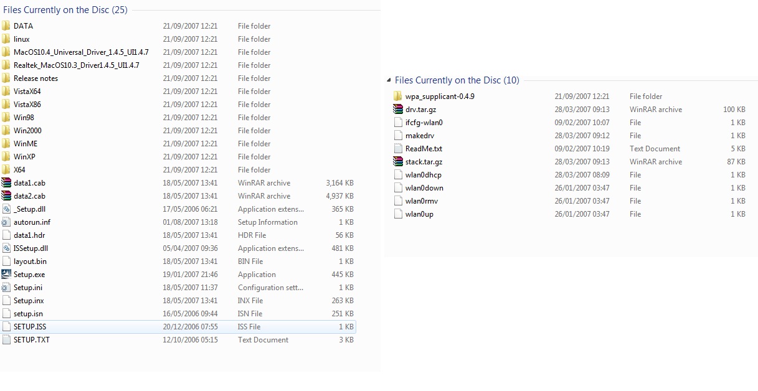Click the stack.tar.gz archive icon
758x391 pixels.
pos(398,162)
